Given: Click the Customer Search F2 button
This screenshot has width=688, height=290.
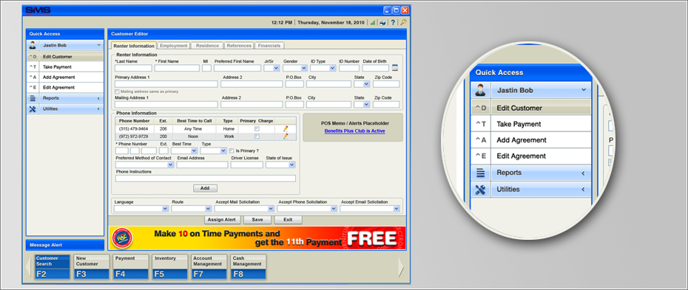Looking at the screenshot, I should click(53, 267).
